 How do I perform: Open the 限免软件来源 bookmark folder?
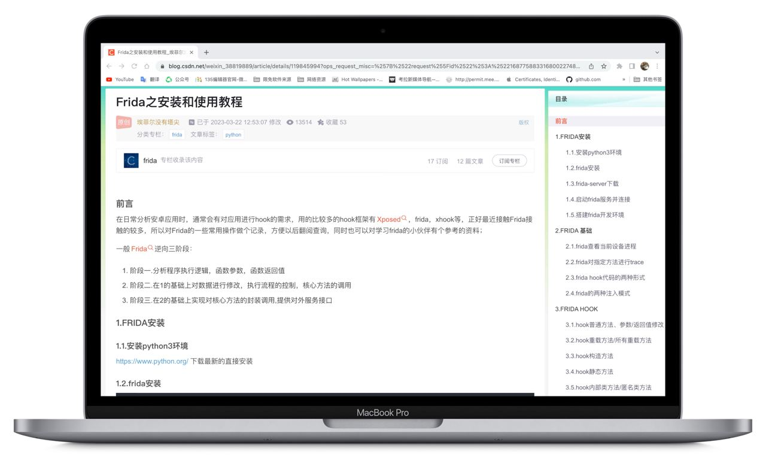(272, 79)
